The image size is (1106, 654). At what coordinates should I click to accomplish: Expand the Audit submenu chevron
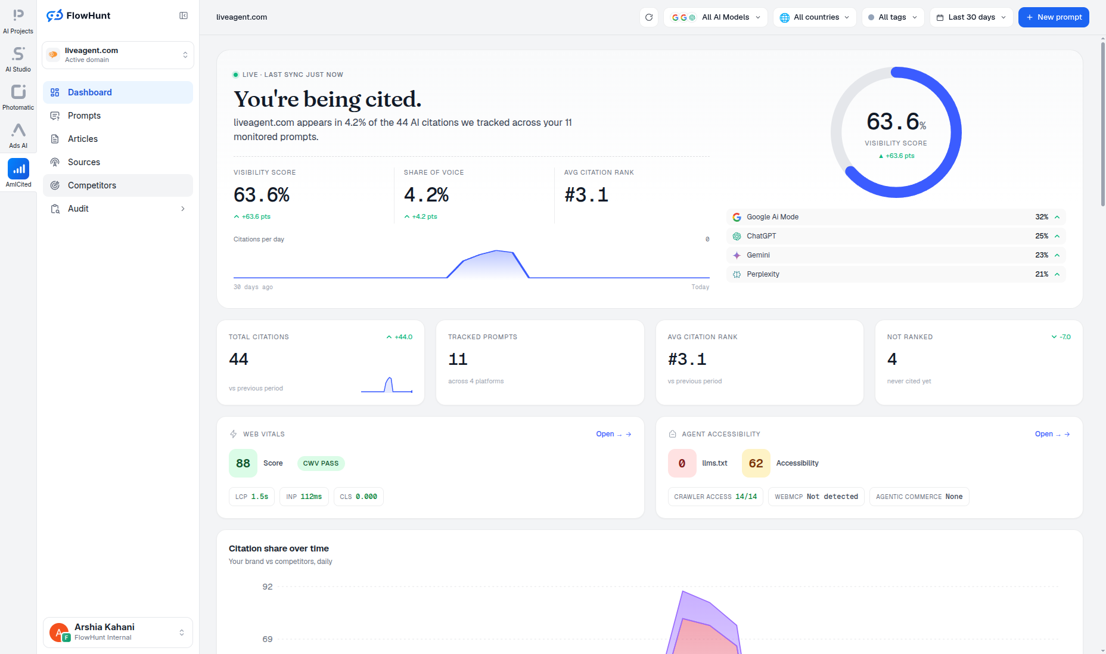coord(183,209)
